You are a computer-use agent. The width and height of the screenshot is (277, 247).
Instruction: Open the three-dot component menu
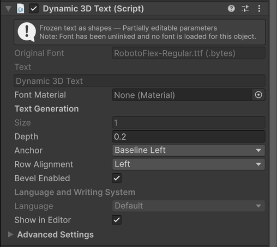[259, 9]
